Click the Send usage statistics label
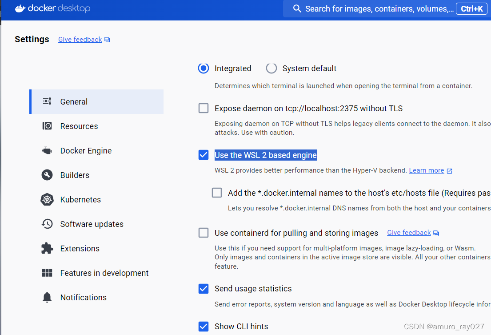The width and height of the screenshot is (491, 335). (253, 289)
